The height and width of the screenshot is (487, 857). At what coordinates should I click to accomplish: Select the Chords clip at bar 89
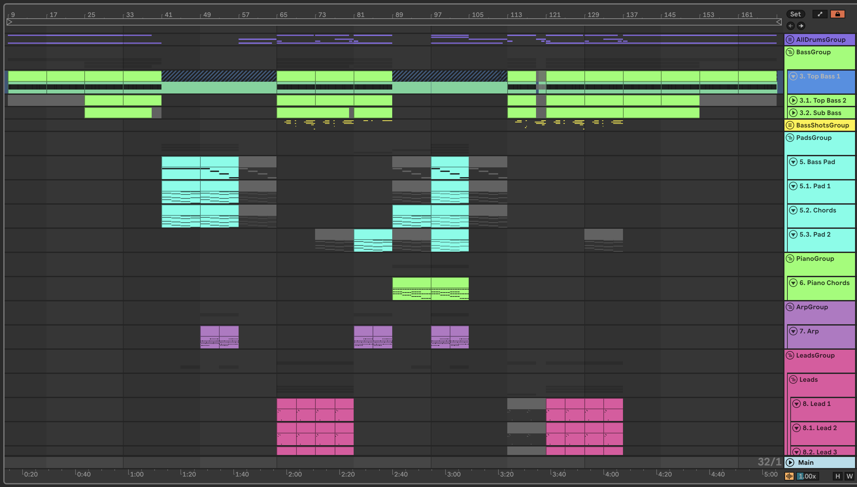click(x=412, y=216)
